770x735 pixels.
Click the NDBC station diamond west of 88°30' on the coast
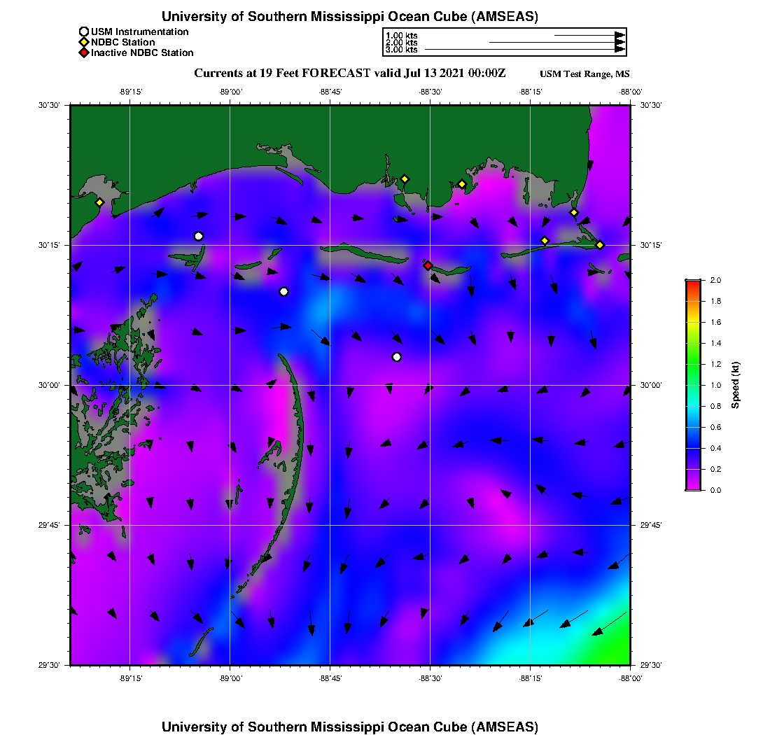pos(405,178)
